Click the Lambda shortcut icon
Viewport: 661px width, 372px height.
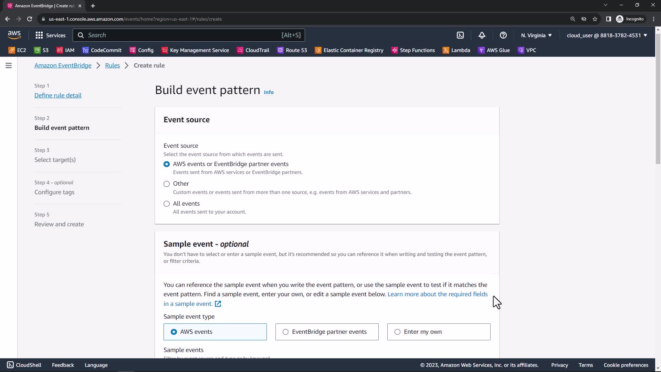coord(445,50)
